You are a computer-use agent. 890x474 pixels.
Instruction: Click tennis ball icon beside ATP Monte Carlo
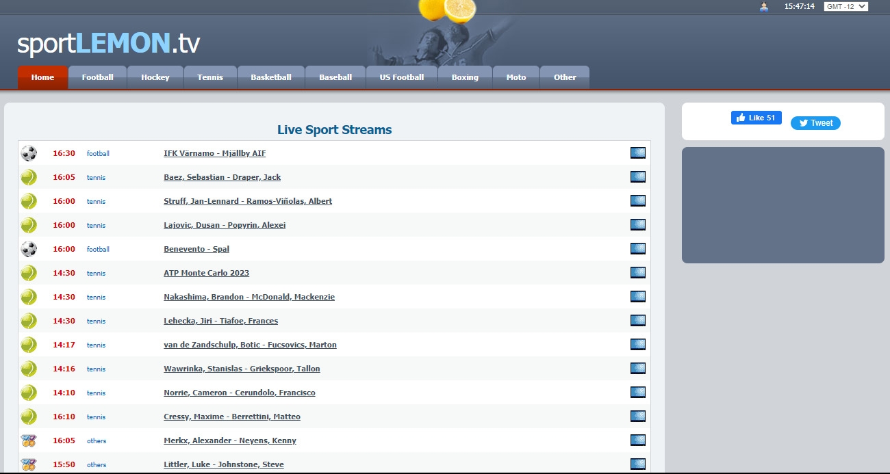click(29, 273)
